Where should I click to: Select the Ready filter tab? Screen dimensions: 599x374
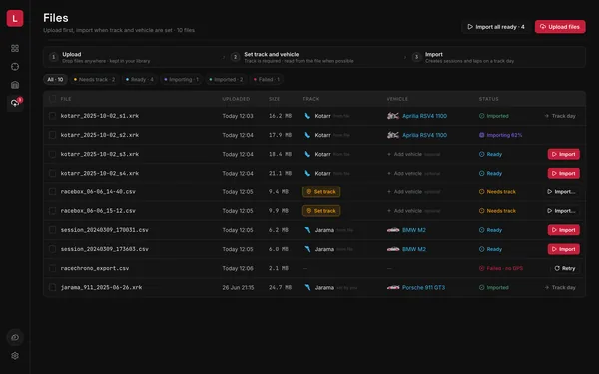pyautogui.click(x=140, y=80)
